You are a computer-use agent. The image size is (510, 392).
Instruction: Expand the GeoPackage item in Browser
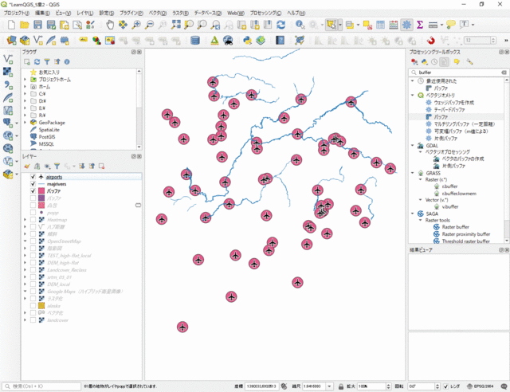[25, 123]
